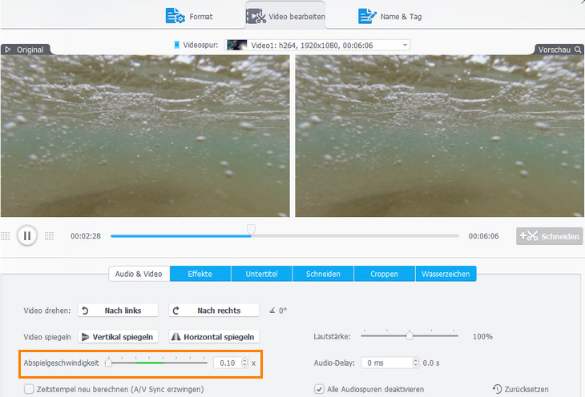Screen dimensions: 585x397
Task: Uncheck Alle Audiospuren deaktivieren
Action: [319, 389]
